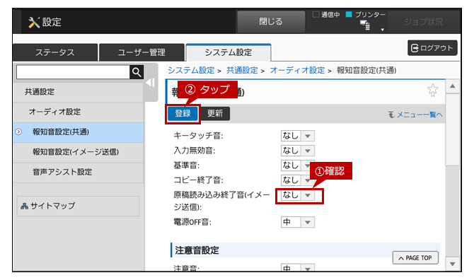Click the printer status icon
Image resolution: width=474 pixels, height=280 pixels.
pyautogui.click(x=365, y=25)
